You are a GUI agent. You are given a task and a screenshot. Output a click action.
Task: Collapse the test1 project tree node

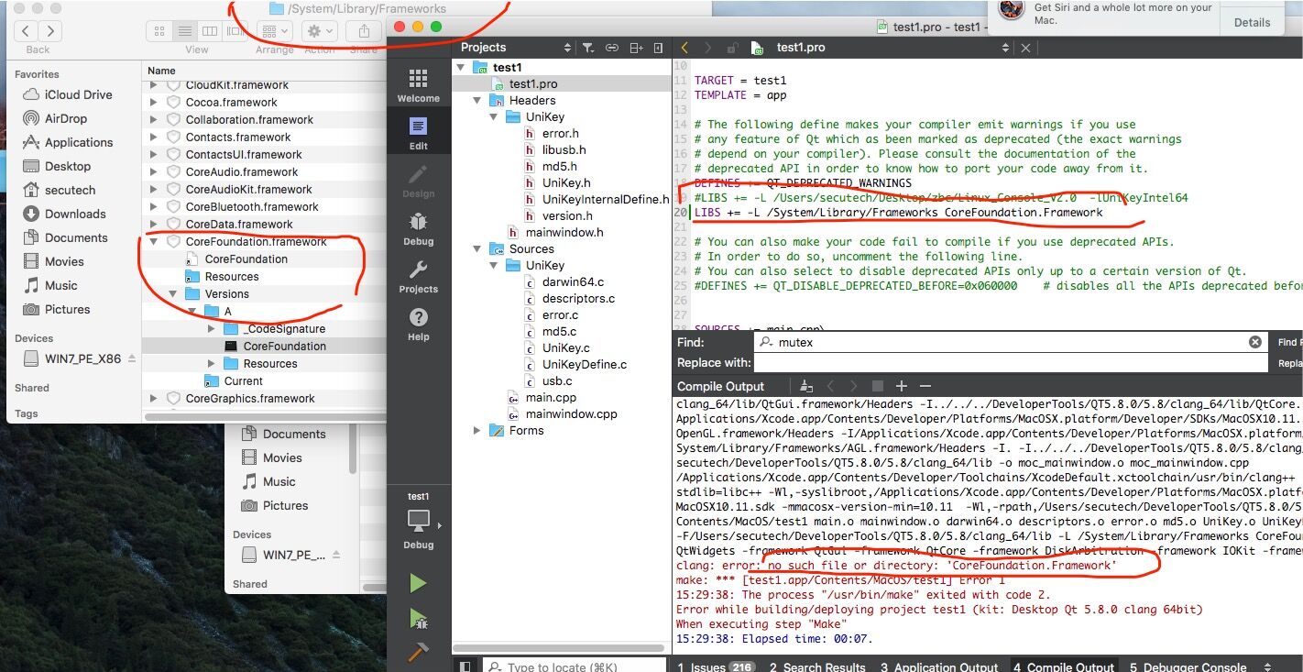pos(460,67)
